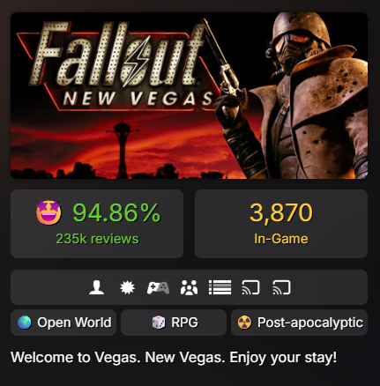Click the list-style stats icon
This screenshot has width=380, height=386.
tap(220, 287)
